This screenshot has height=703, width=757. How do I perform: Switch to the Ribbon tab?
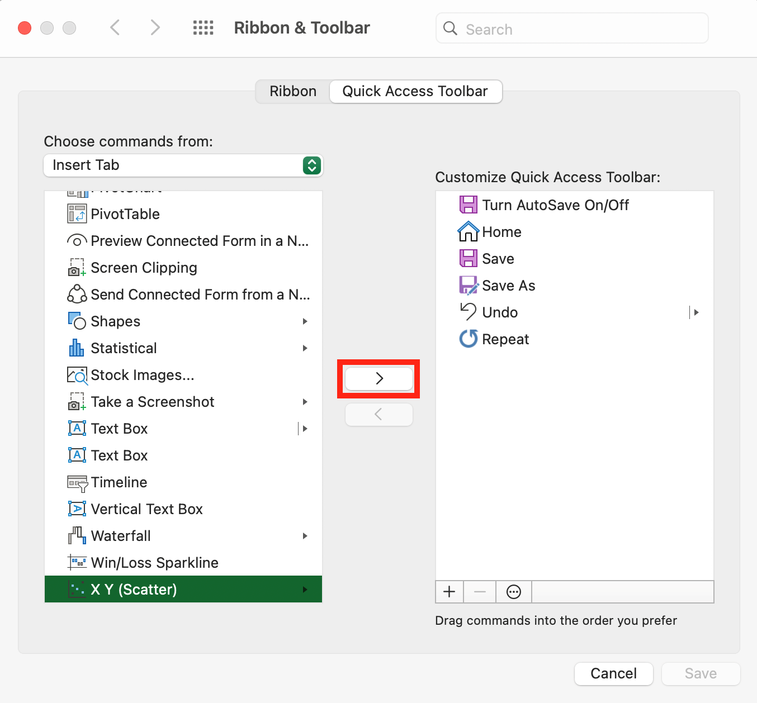[x=292, y=91]
